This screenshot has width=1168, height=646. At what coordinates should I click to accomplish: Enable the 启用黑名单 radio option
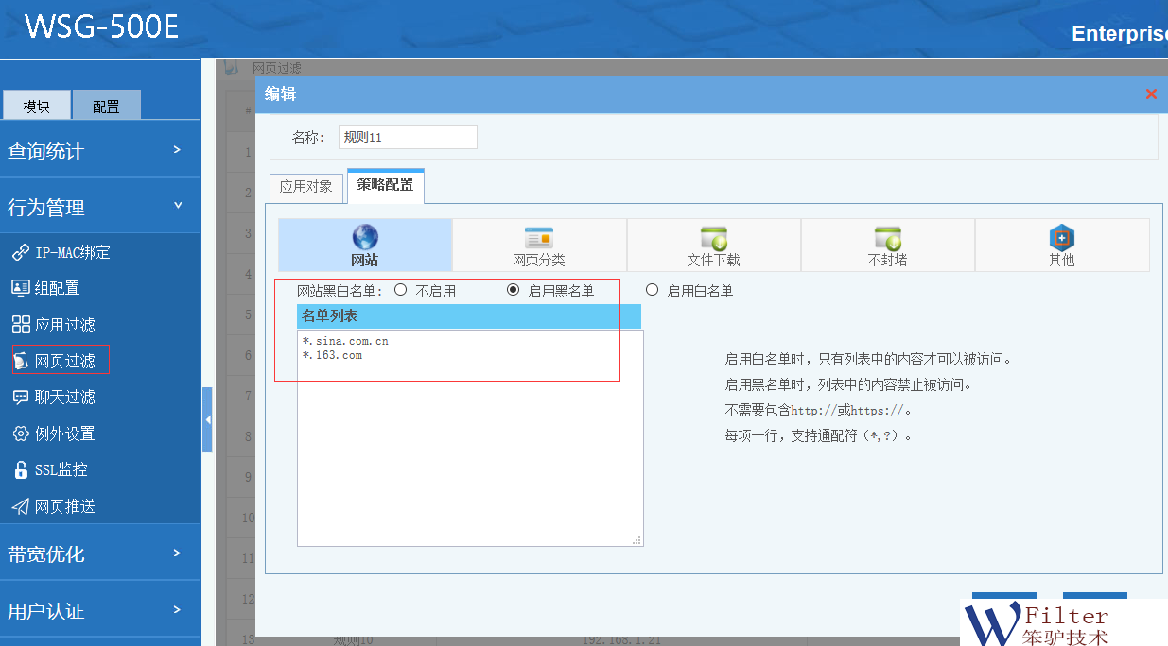[x=514, y=290]
